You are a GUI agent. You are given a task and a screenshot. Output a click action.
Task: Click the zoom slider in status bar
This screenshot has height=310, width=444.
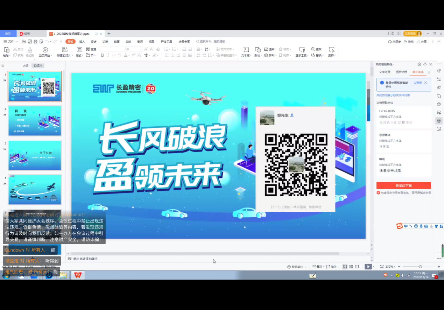[420, 267]
